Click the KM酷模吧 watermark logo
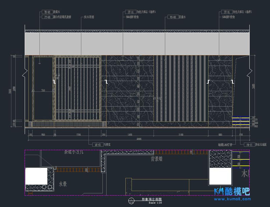Image resolution: width=270 pixels, height=207 pixels. pyautogui.click(x=232, y=191)
